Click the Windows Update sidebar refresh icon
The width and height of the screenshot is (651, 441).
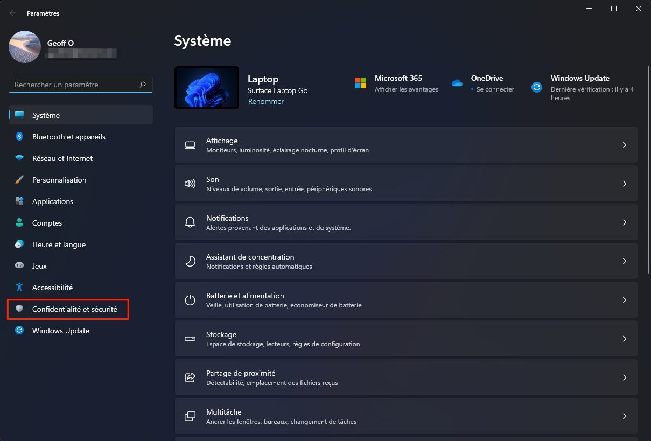tap(19, 331)
